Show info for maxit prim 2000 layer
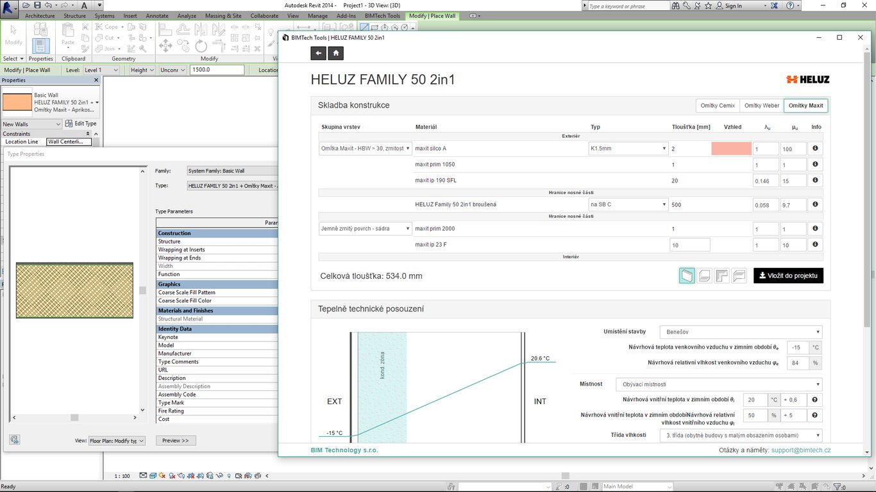The image size is (876, 492). pyautogui.click(x=815, y=228)
